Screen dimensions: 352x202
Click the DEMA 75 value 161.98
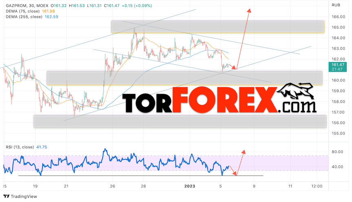click(48, 11)
